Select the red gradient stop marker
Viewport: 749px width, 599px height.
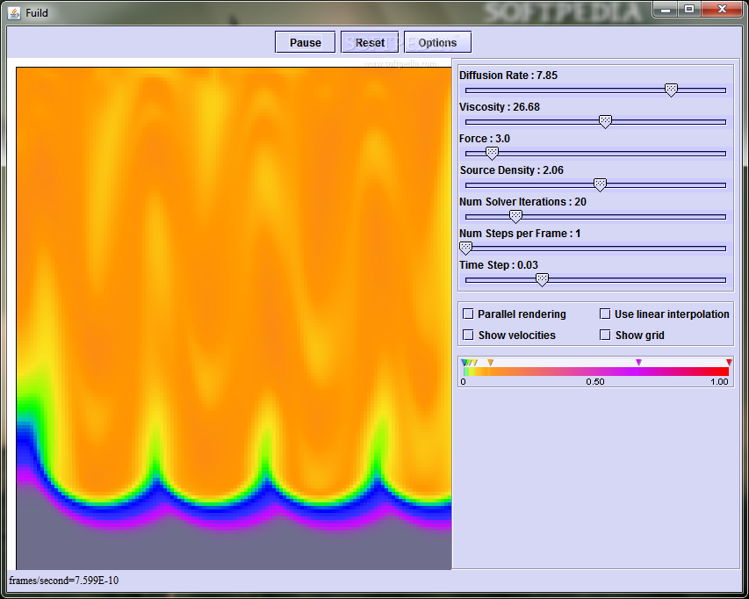click(x=729, y=363)
